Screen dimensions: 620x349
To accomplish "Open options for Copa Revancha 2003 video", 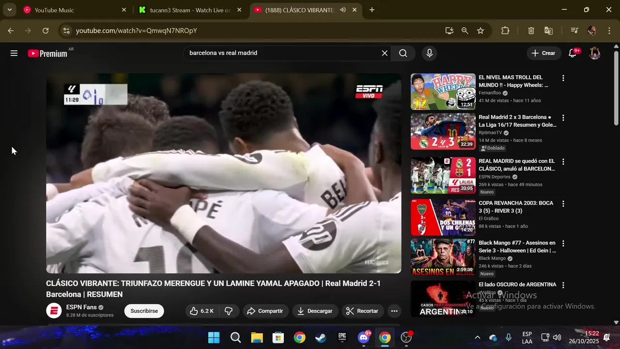I will point(563,204).
